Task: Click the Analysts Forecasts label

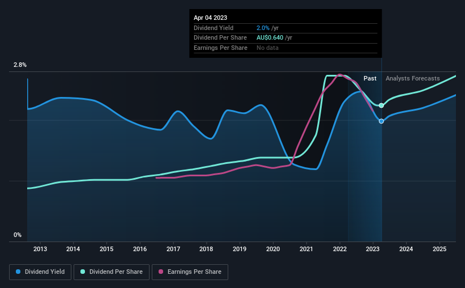Action: click(x=412, y=78)
